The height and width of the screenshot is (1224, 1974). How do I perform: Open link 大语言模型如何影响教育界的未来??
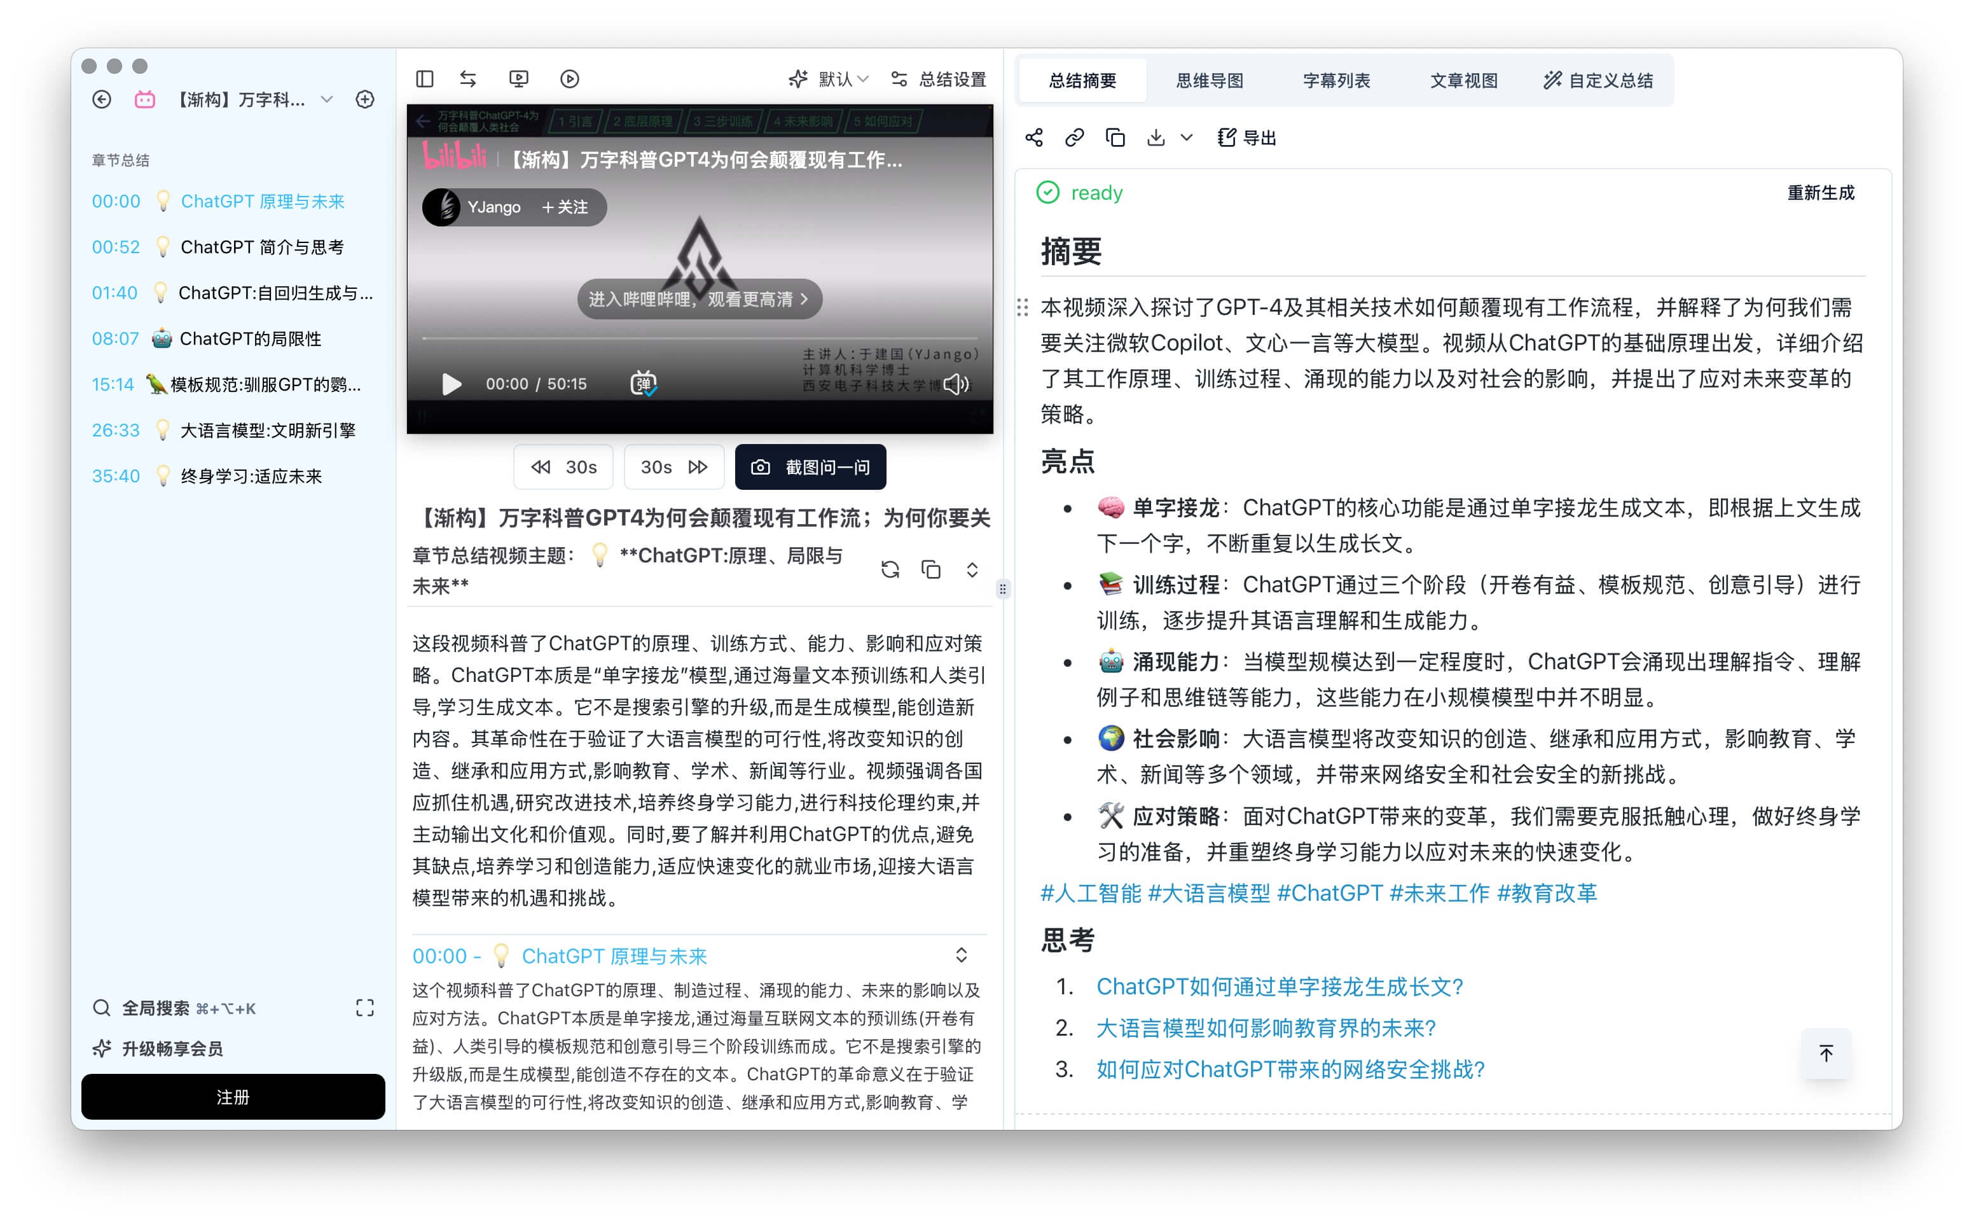(x=1266, y=1028)
